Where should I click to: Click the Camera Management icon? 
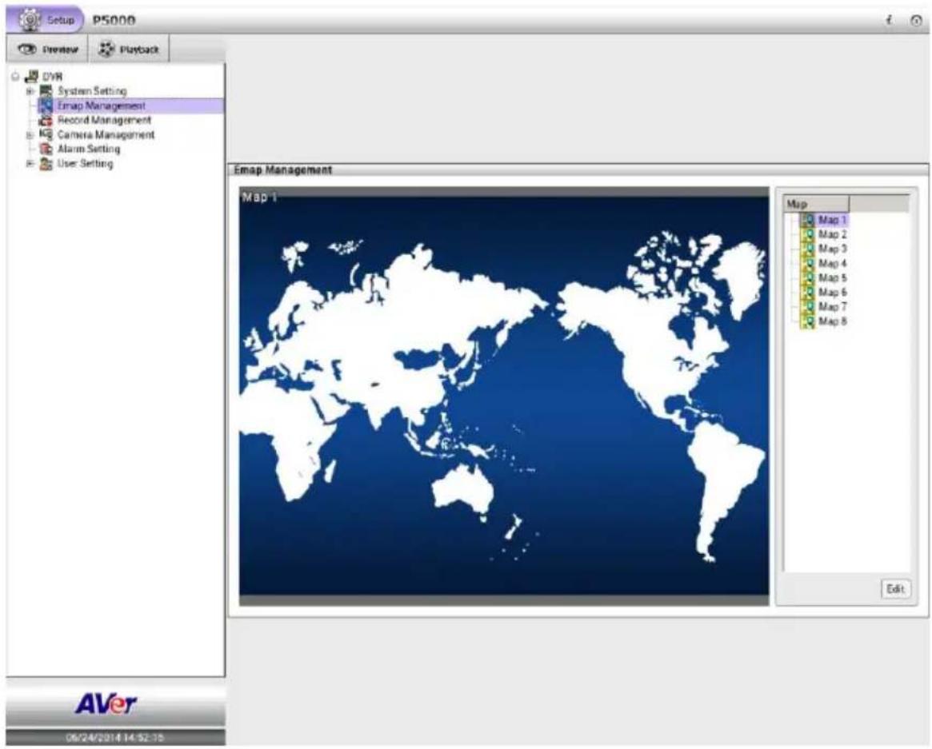pyautogui.click(x=46, y=135)
